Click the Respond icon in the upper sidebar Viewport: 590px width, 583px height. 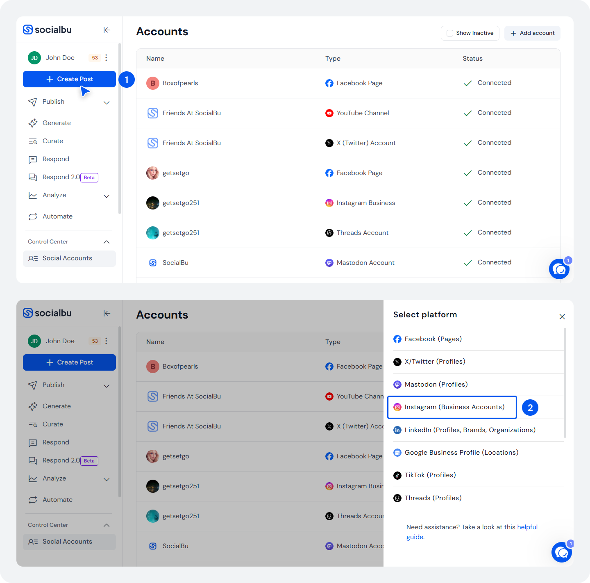[x=33, y=159]
